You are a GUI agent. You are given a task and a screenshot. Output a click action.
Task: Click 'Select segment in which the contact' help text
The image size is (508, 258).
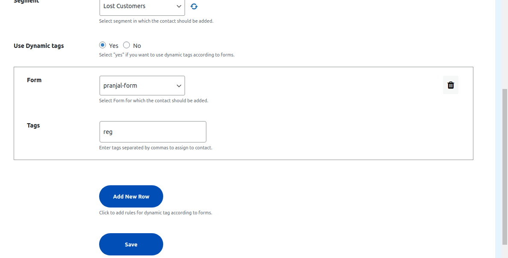156,21
